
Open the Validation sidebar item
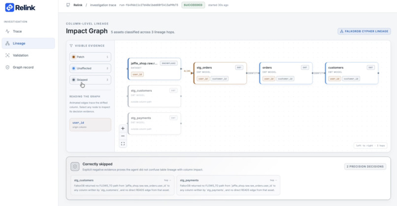tap(28, 55)
